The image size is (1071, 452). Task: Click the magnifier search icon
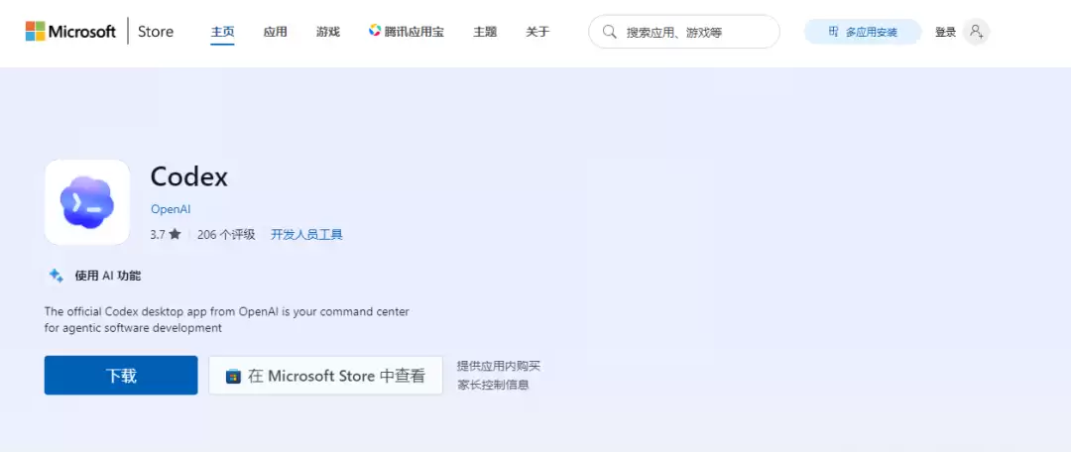coord(610,32)
